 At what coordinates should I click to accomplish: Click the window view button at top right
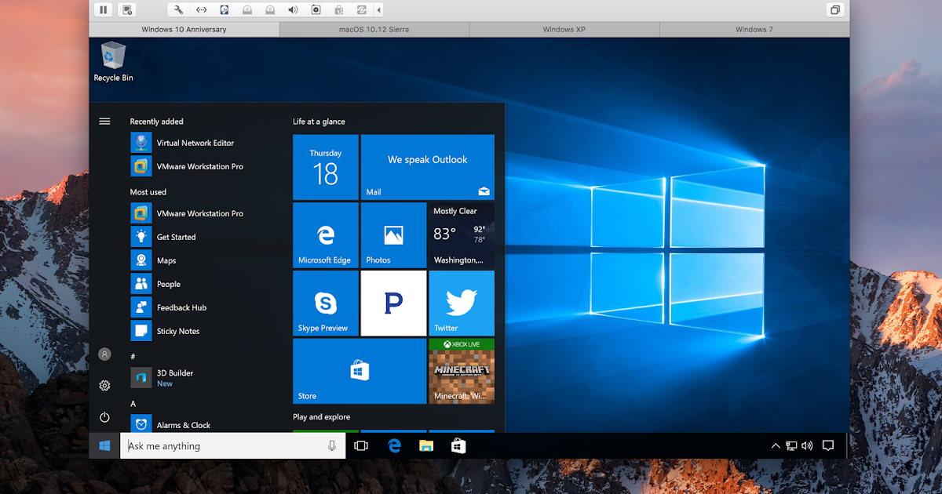834,10
